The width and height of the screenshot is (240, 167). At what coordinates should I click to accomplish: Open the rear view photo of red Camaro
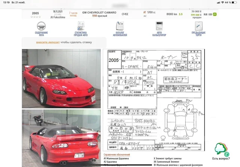(61, 138)
